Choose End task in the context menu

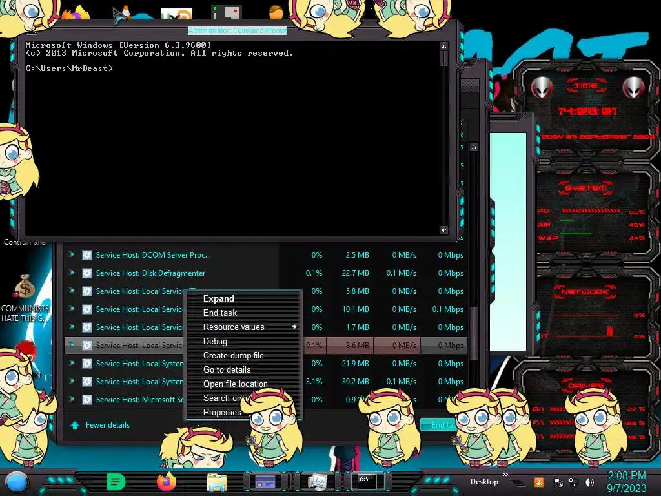[x=243, y=313]
